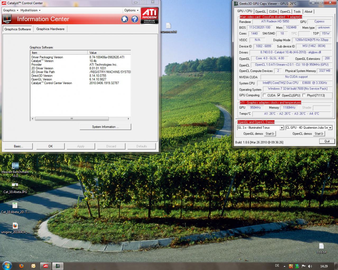Screen dimensions: 338x270
Task: Open the Help question mark icon
Action: pos(135,19)
